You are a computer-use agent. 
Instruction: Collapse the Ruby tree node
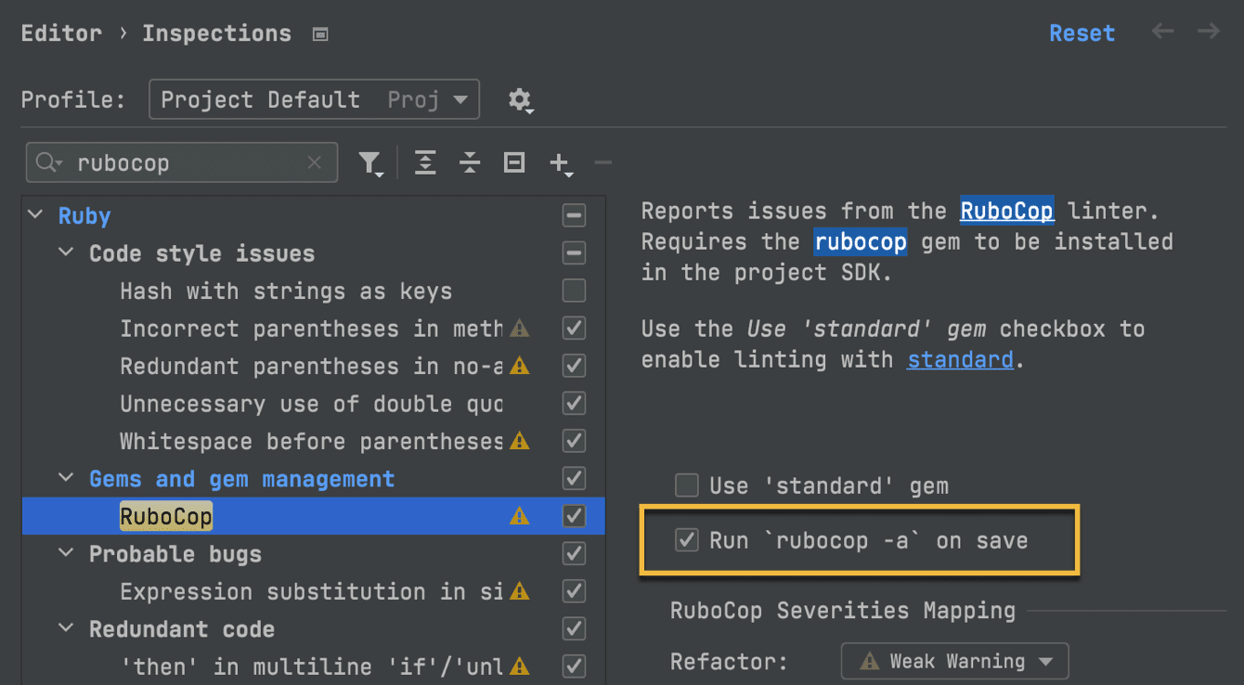[35, 215]
